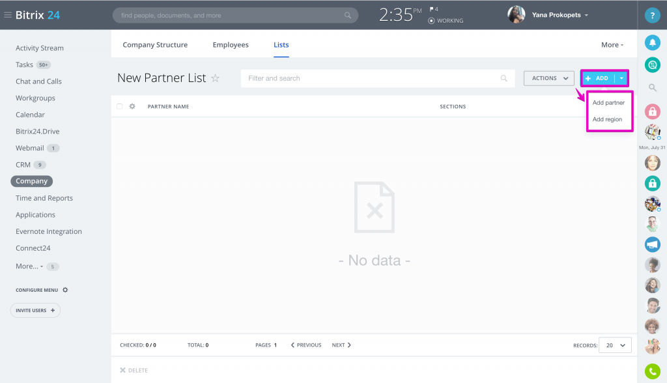Screen dimensions: 667x383
Task: Open CRM section
Action: click(x=23, y=165)
